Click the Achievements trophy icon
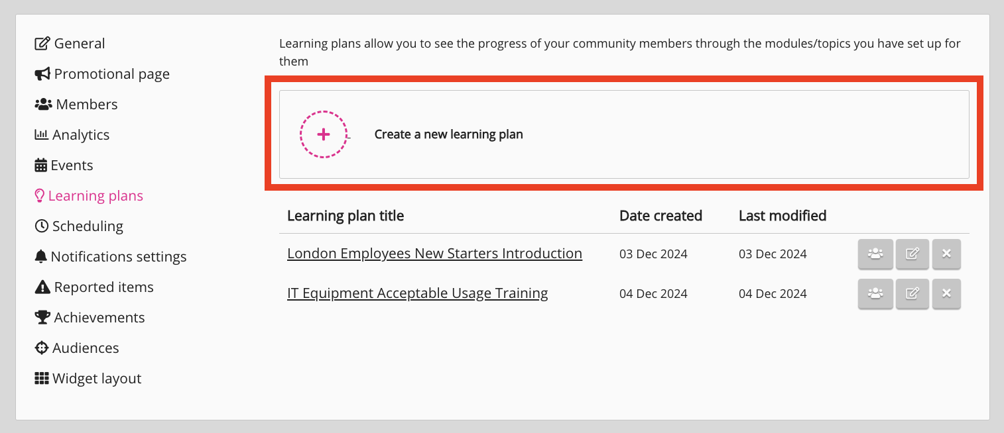Image resolution: width=1004 pixels, height=433 pixels. coord(42,318)
